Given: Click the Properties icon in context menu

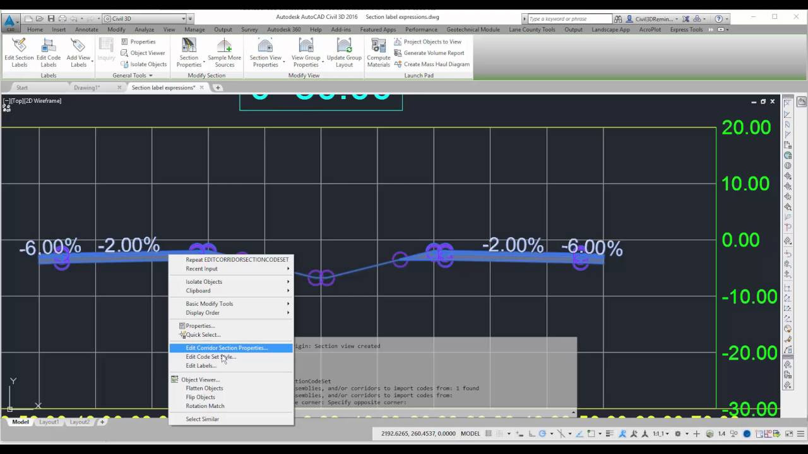Looking at the screenshot, I should click(x=182, y=326).
